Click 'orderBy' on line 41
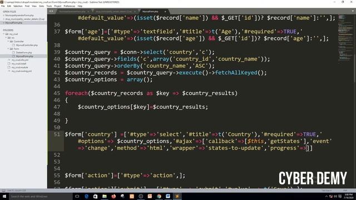This screenshot has height=200, width=356. point(128,66)
